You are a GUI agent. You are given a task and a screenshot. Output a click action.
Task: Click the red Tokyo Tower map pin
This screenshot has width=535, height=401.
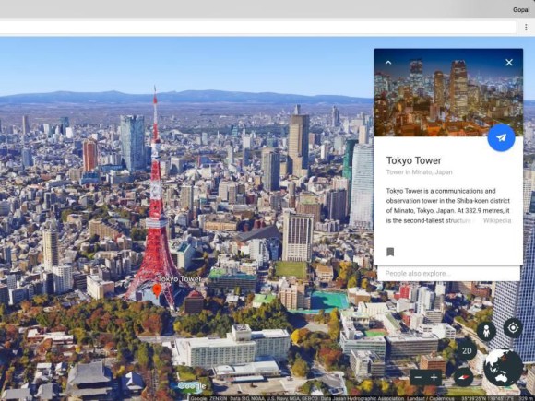point(157,290)
